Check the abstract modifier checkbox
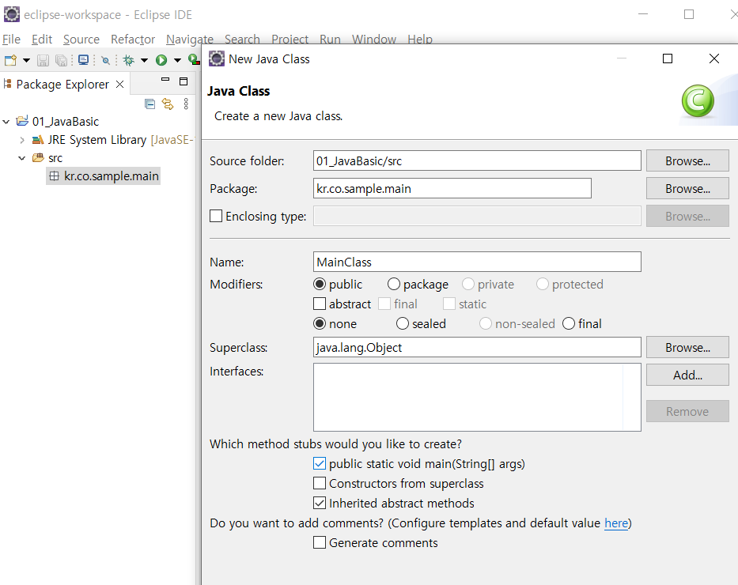738x585 pixels. 320,304
